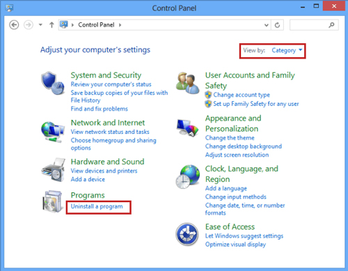
Task: Click the Control Panel breadcrumb text
Action: pos(96,25)
